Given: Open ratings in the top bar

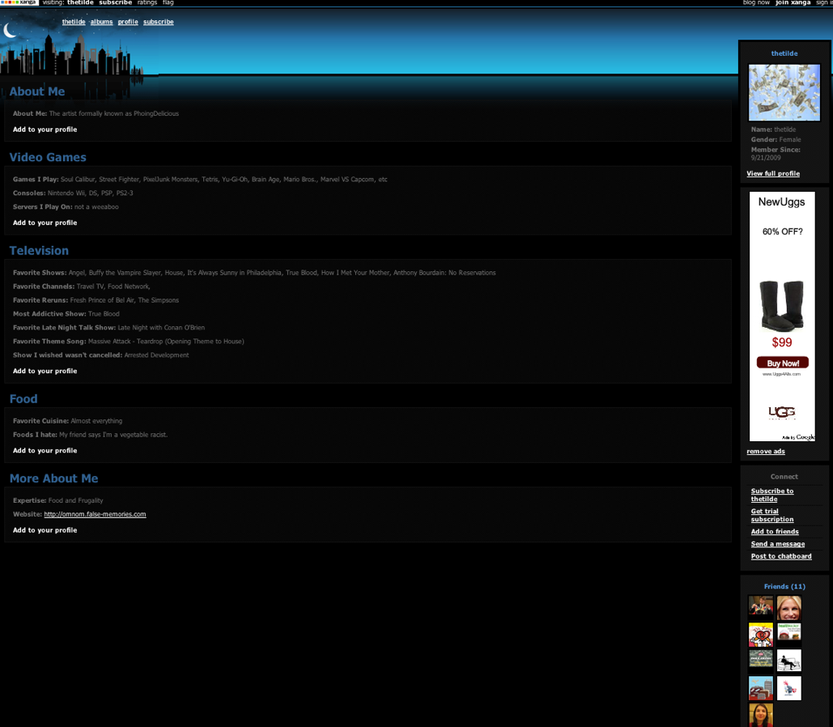Looking at the screenshot, I should coord(147,2).
